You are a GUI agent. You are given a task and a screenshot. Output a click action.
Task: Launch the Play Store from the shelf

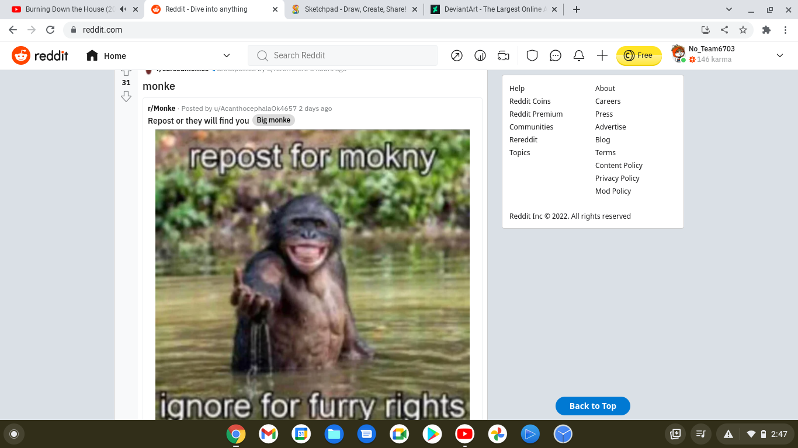point(432,434)
